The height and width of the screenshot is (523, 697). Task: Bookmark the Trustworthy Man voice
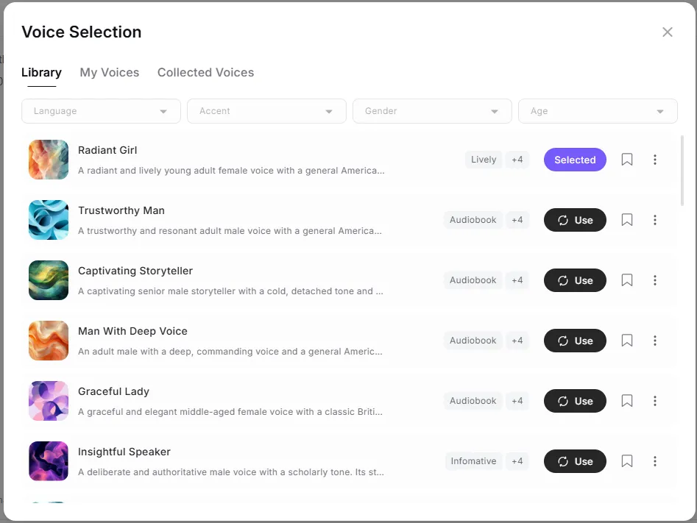[x=626, y=220]
